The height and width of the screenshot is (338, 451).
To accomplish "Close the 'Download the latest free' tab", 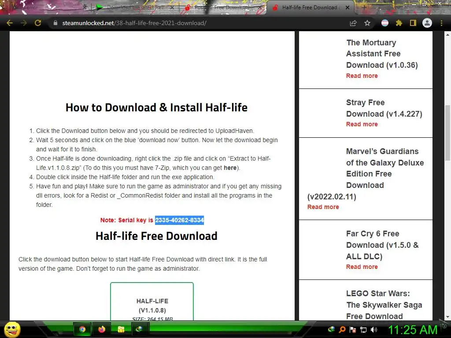I will pyautogui.click(x=172, y=7).
